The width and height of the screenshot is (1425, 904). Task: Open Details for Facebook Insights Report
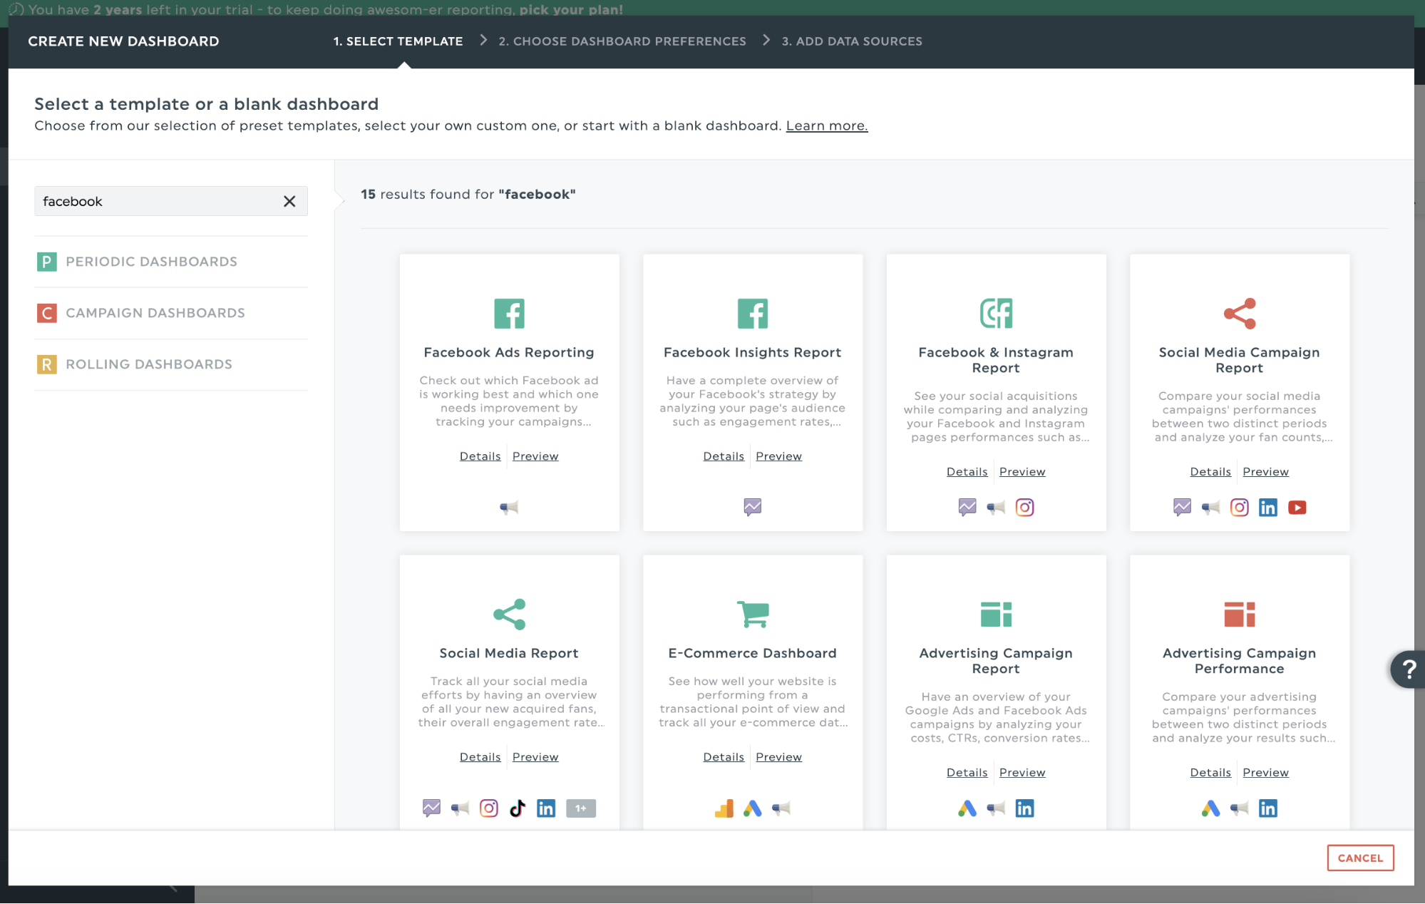(724, 456)
